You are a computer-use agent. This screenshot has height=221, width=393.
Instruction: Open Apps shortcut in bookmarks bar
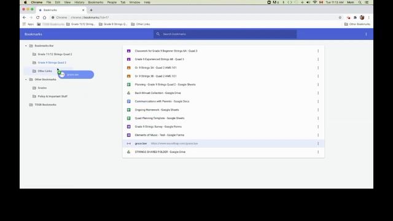pos(28,24)
